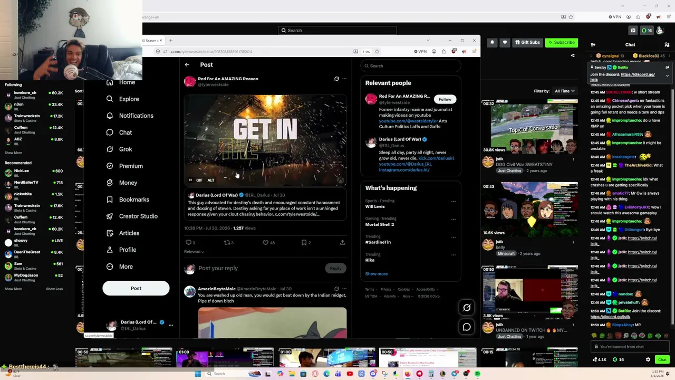Viewport: 675px width, 380px height.
Task: Open Spotify from the taskbar
Action: pos(477,374)
